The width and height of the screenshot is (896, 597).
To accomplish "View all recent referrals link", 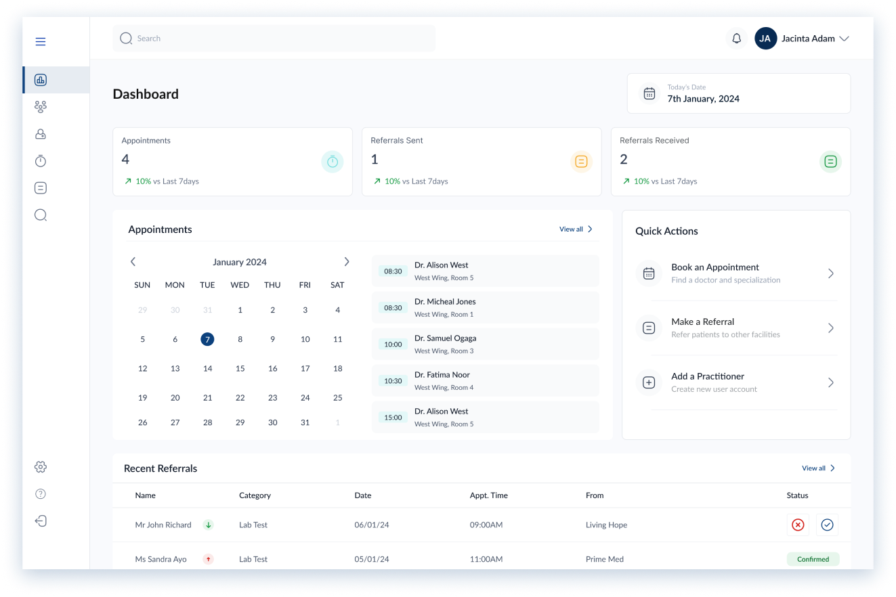I will point(818,468).
